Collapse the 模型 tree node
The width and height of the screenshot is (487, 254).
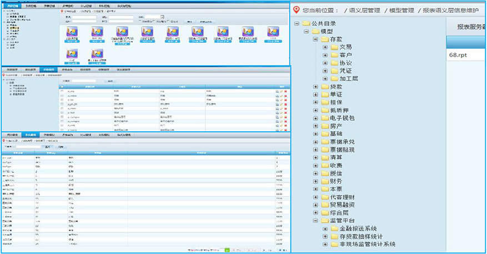(x=307, y=32)
